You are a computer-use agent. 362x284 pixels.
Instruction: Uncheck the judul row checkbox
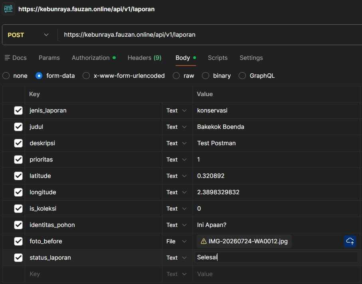click(18, 127)
